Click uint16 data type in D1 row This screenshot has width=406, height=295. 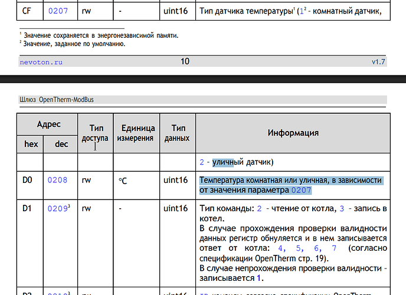point(175,209)
